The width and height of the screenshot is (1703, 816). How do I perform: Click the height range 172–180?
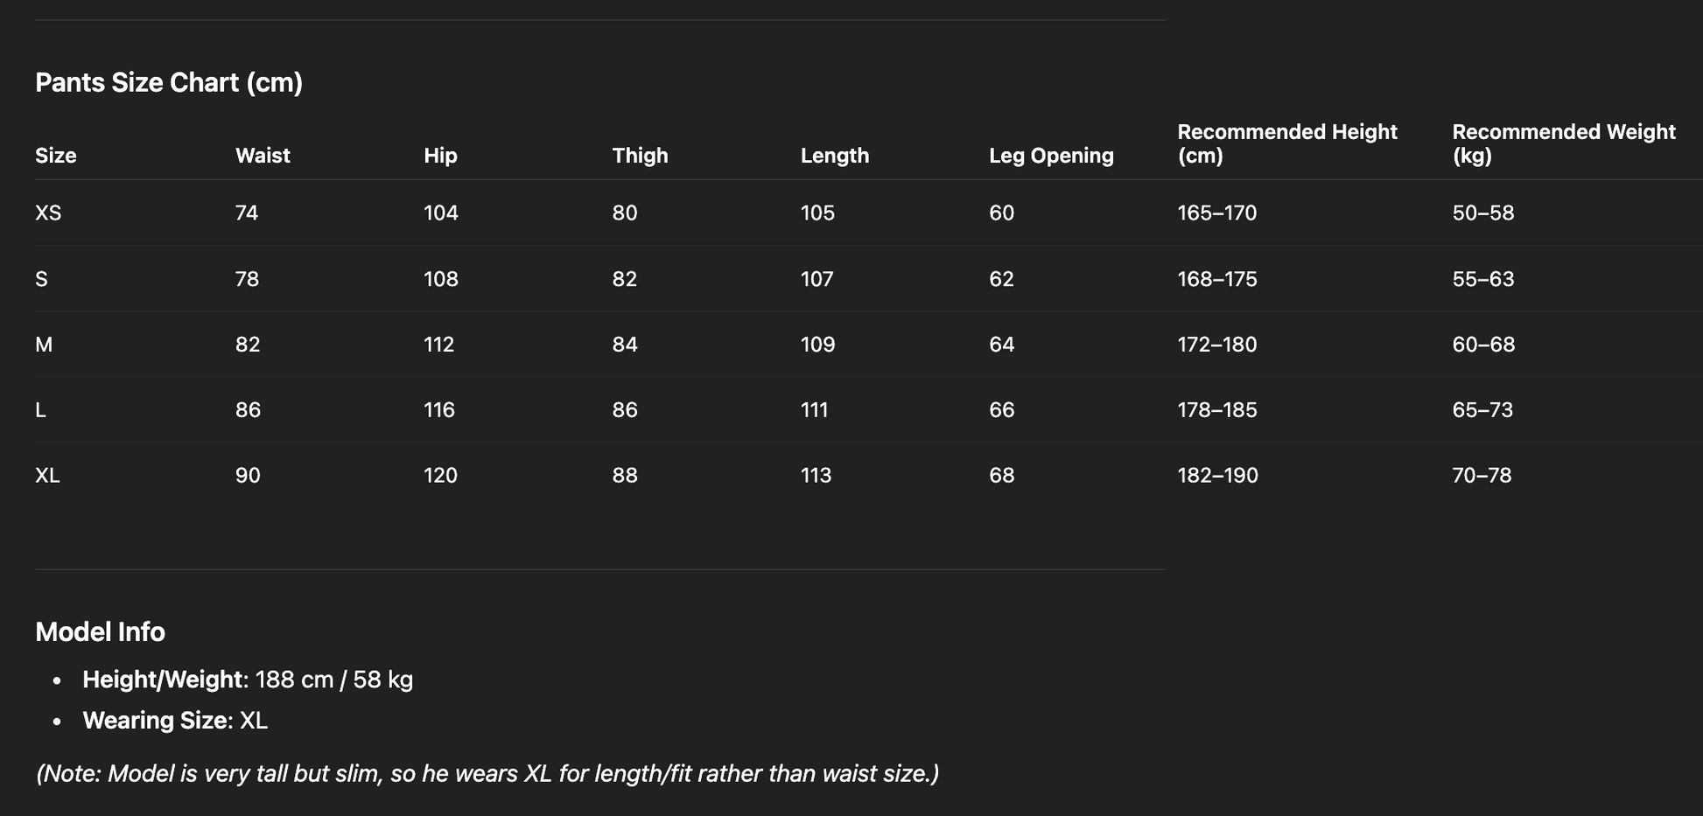[x=1216, y=345]
